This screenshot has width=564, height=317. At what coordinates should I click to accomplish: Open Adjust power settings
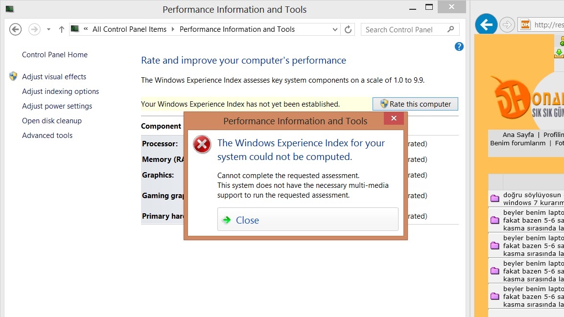point(57,106)
